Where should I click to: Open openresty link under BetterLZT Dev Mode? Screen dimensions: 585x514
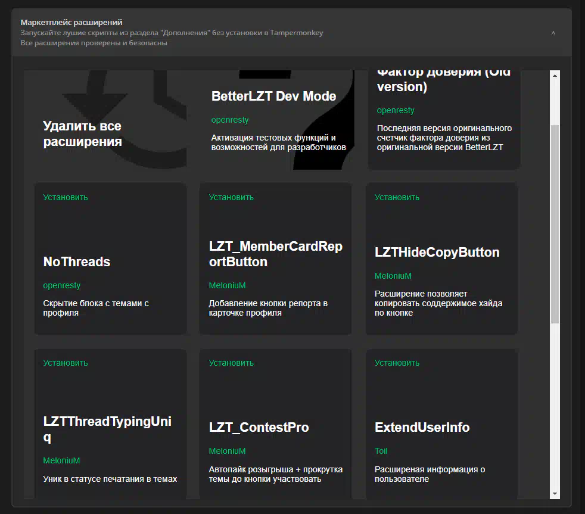click(x=230, y=120)
